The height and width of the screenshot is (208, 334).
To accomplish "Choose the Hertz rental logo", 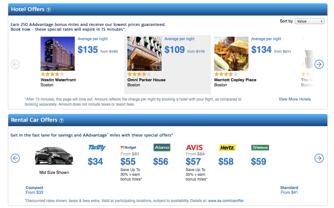I will point(227,148).
